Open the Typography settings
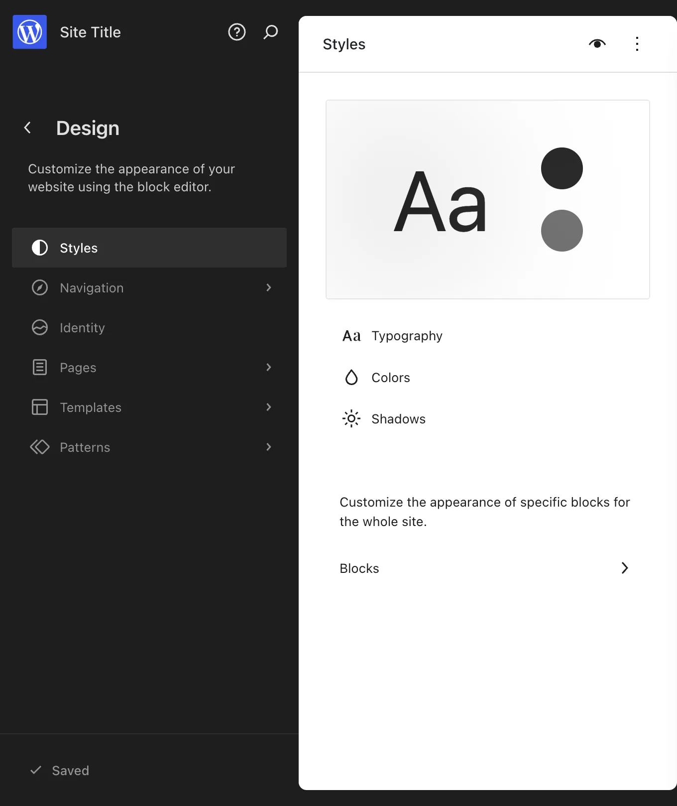The width and height of the screenshot is (677, 806). (488, 336)
